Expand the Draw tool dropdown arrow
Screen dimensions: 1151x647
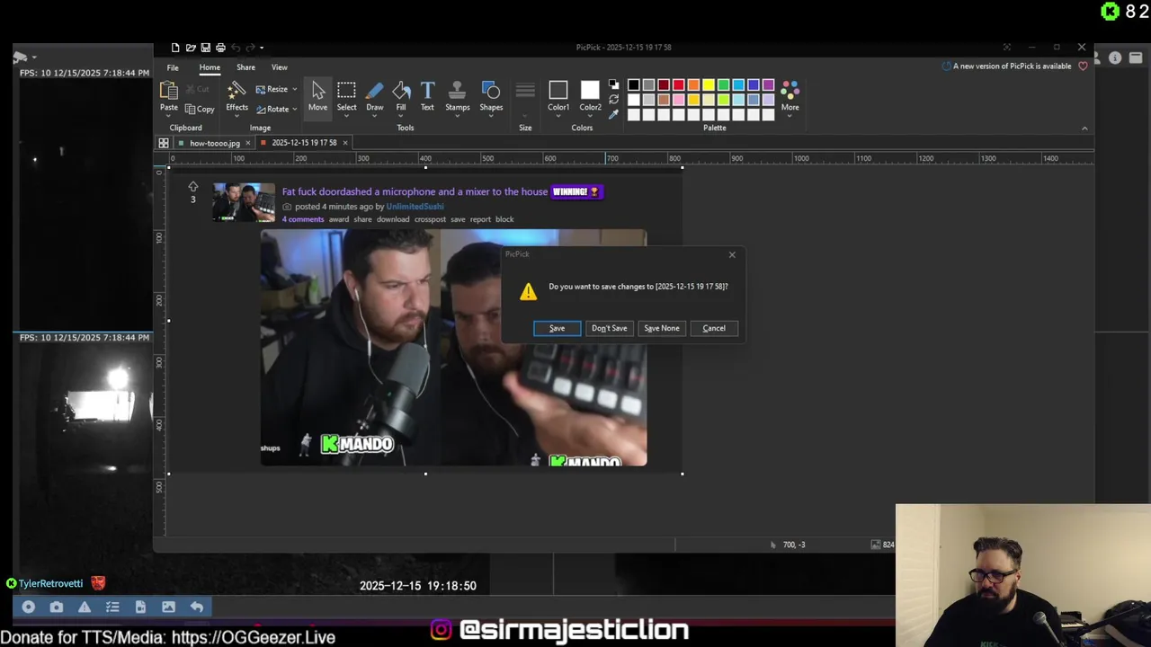pos(374,116)
